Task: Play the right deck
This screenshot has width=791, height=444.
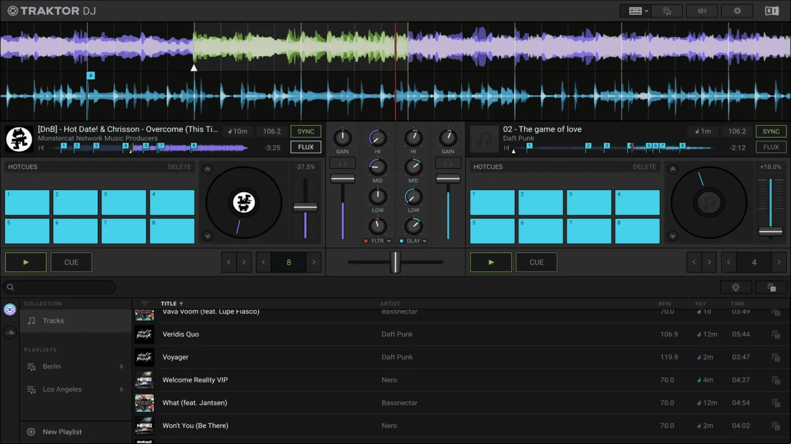Action: pos(491,262)
